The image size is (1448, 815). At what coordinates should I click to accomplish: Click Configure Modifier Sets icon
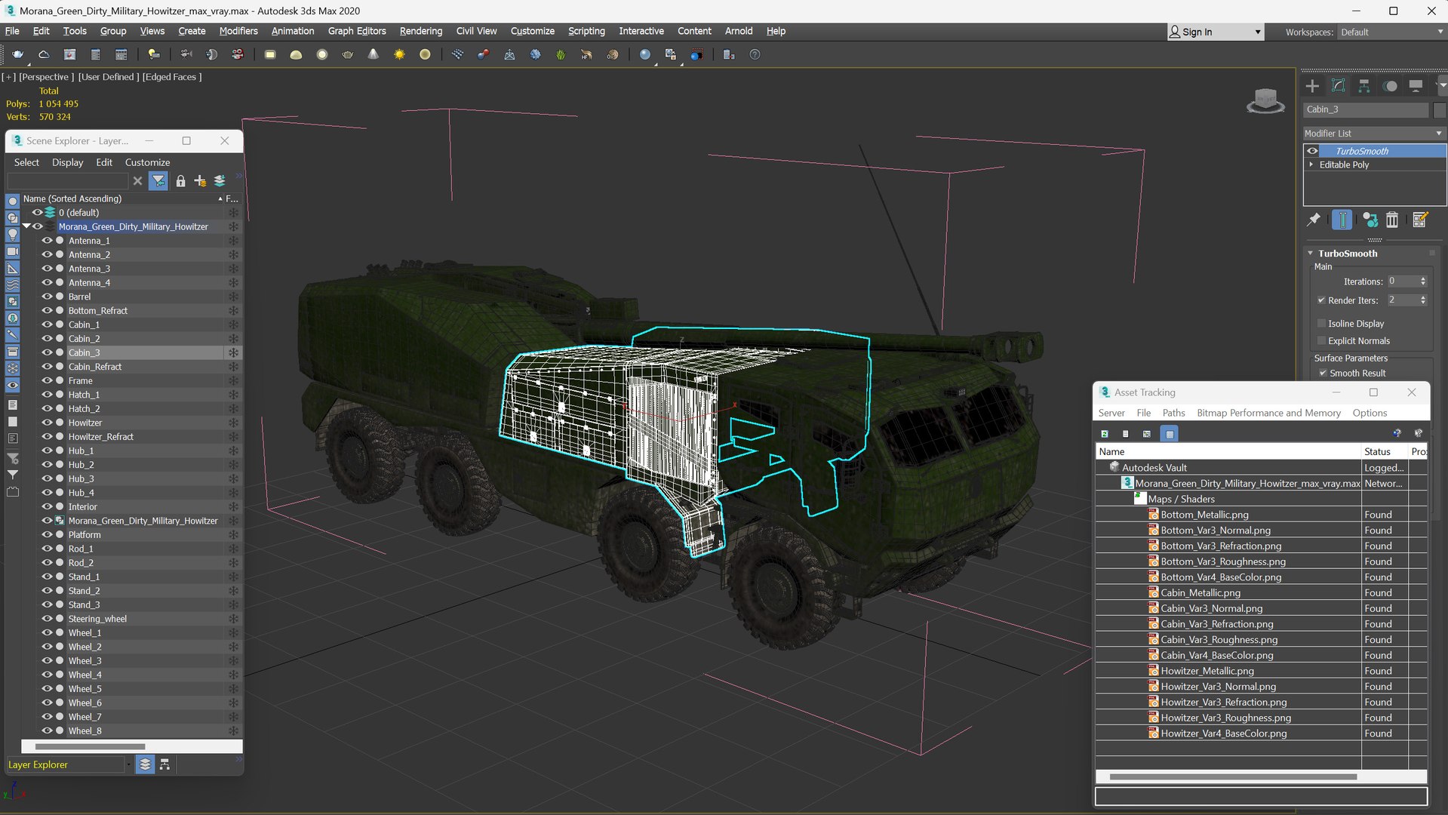(x=1420, y=220)
